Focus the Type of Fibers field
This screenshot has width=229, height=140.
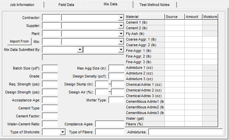click(x=110, y=132)
